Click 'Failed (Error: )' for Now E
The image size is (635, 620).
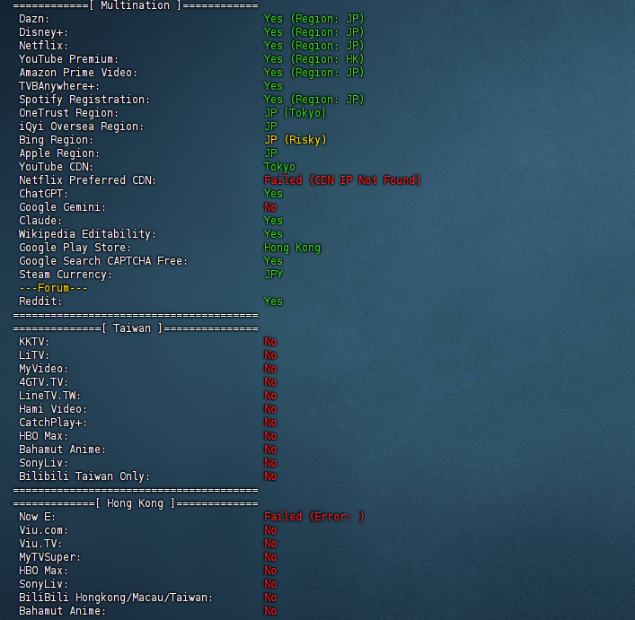(x=313, y=517)
